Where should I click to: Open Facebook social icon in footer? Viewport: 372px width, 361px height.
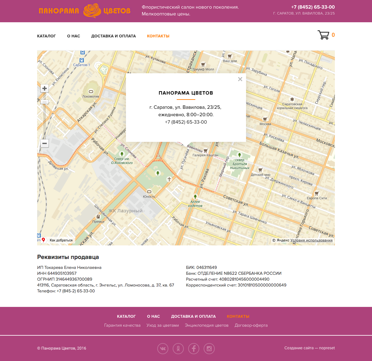click(x=194, y=349)
